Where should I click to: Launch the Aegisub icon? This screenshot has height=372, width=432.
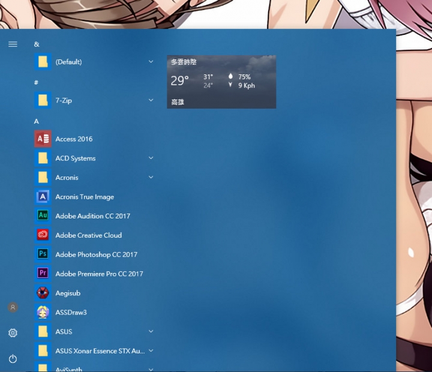tap(43, 293)
